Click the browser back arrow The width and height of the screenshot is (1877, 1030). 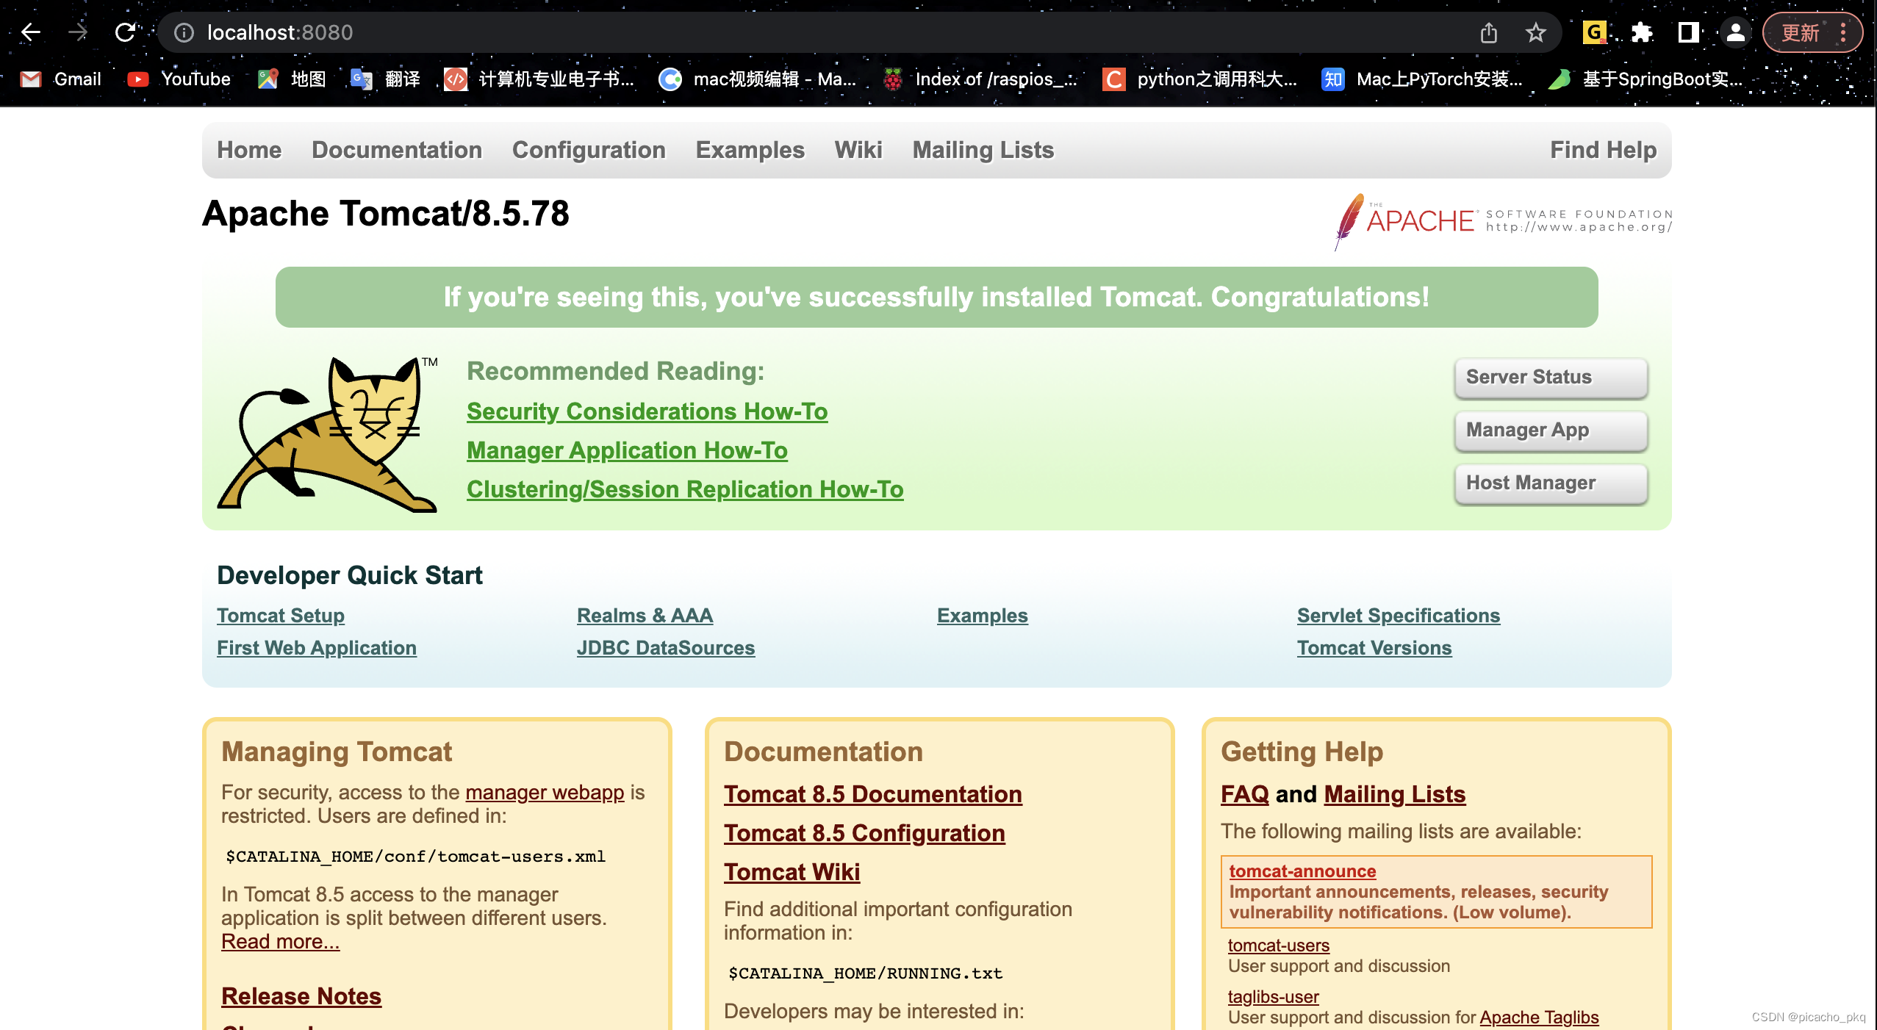coord(31,32)
